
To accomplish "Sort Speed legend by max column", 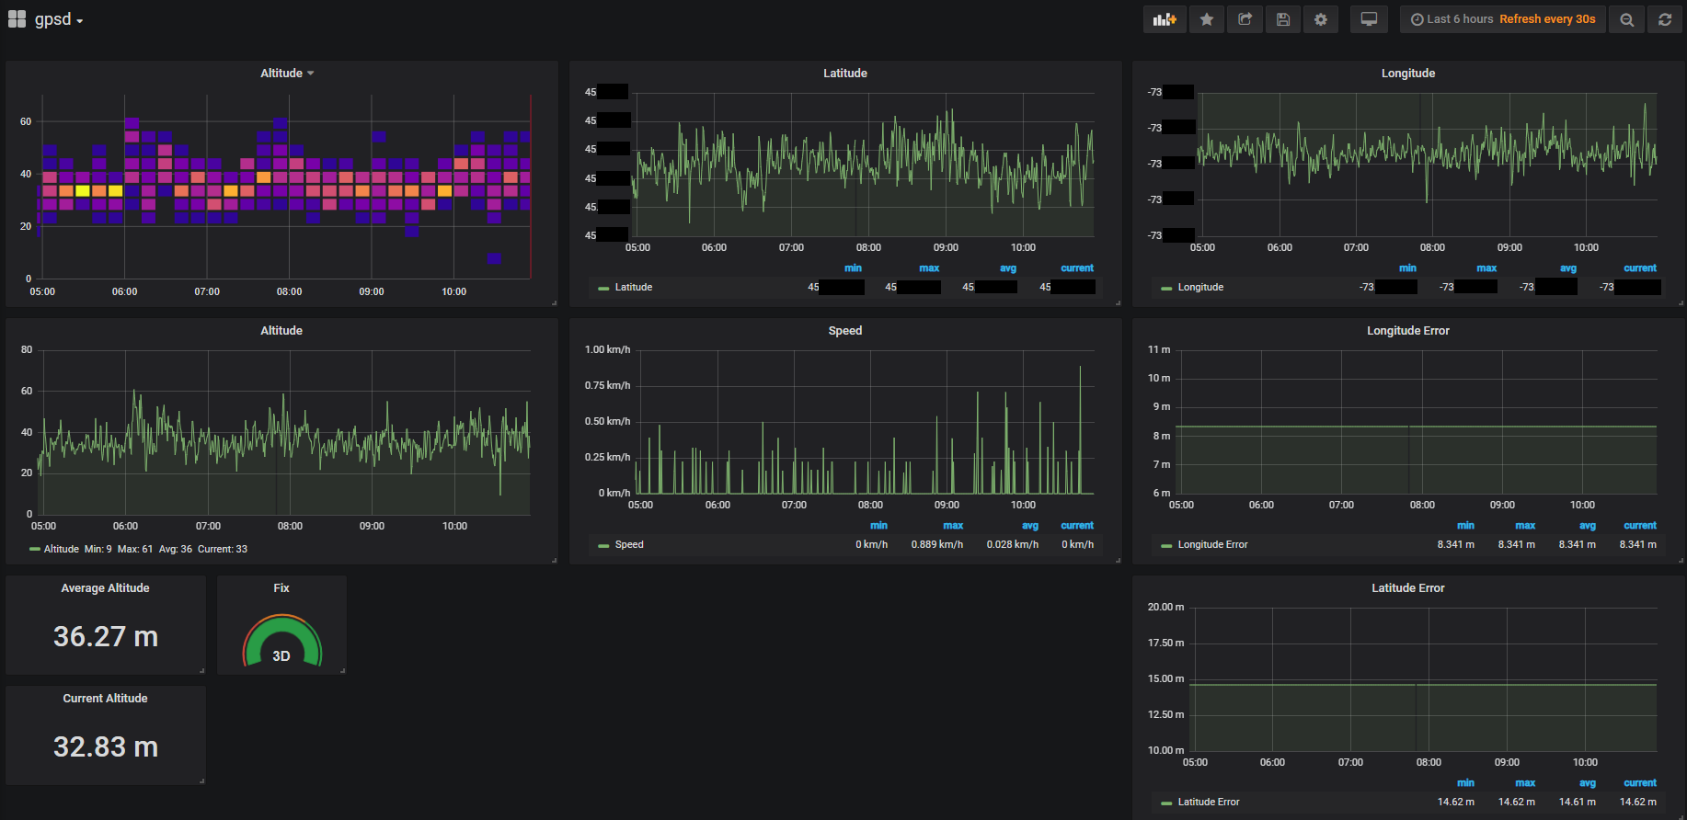I will pos(953,526).
